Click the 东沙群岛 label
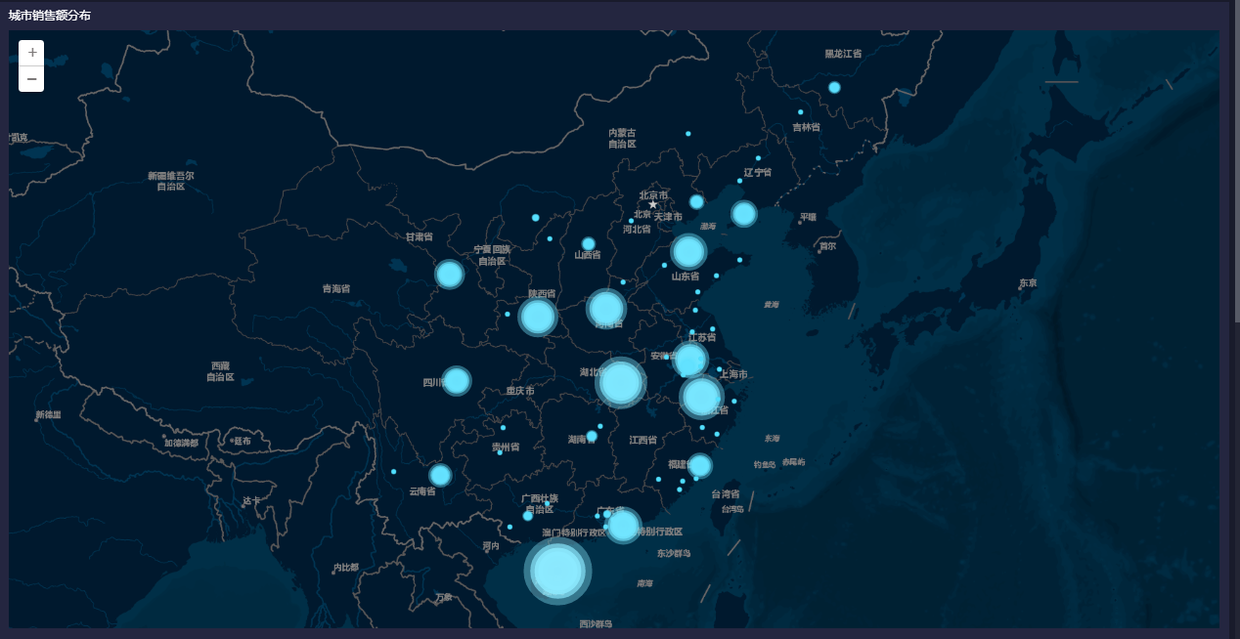The image size is (1240, 639). coord(674,553)
